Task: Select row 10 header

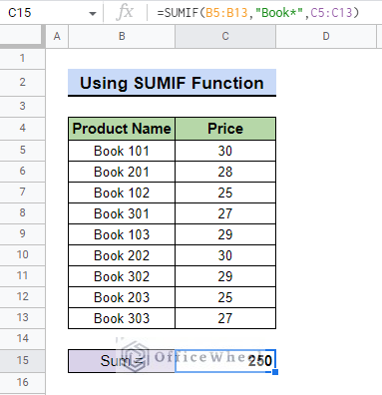Action: click(x=22, y=255)
